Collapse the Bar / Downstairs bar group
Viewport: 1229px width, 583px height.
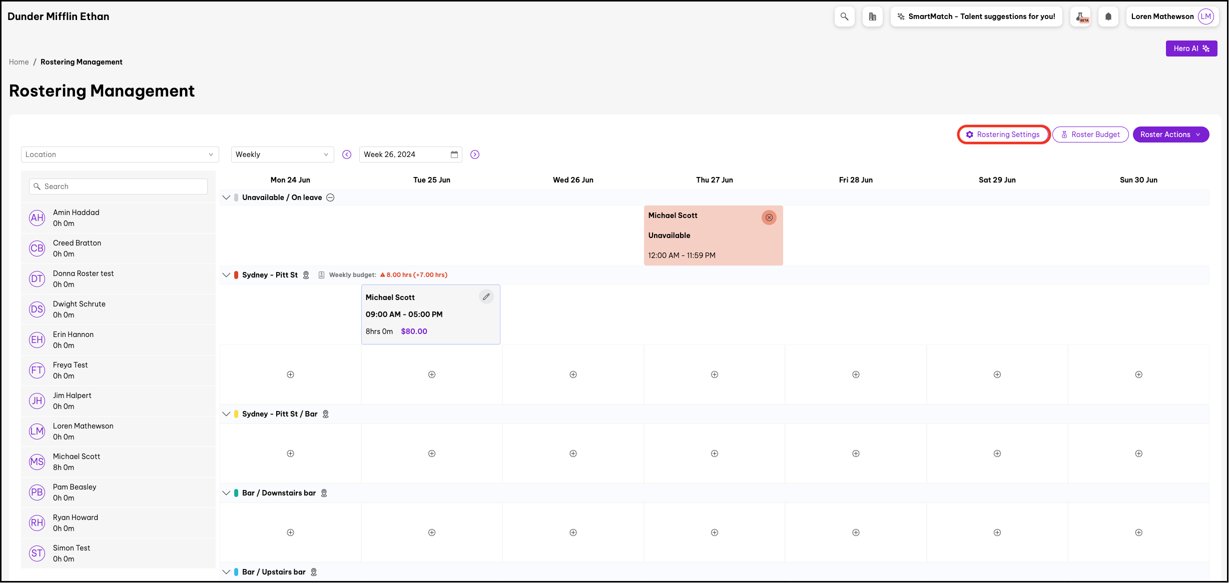point(226,493)
